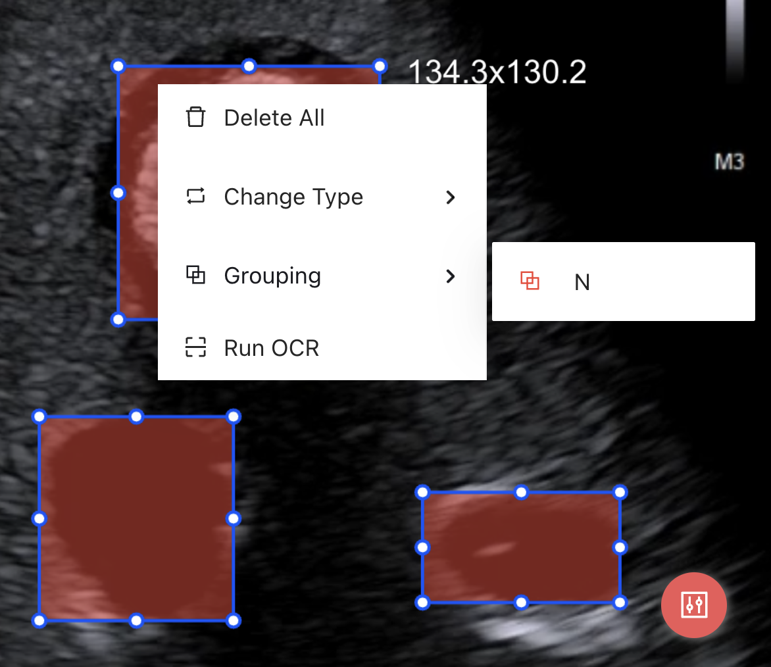Click the 134.3x130.2 dimension label

point(497,72)
